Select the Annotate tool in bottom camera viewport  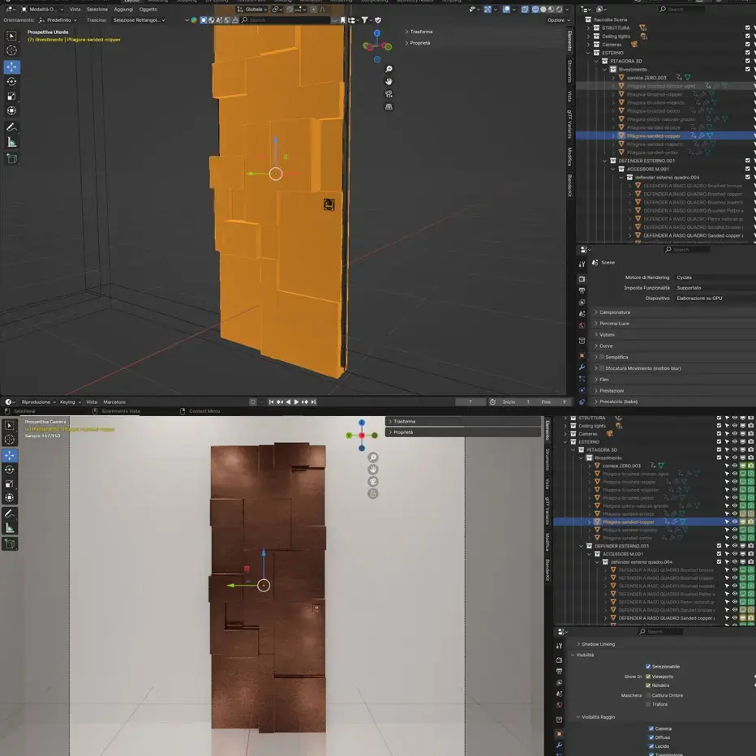pos(10,514)
